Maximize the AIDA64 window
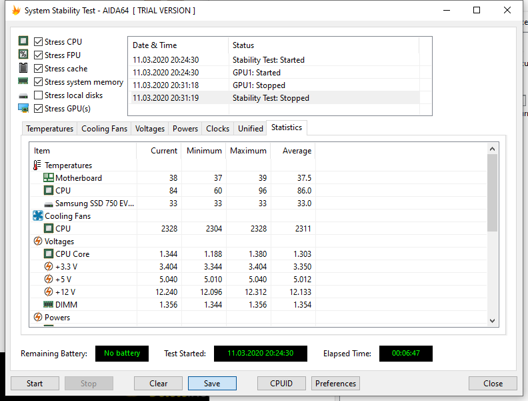 pyautogui.click(x=477, y=10)
